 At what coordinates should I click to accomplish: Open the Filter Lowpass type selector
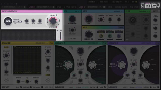click(143, 11)
